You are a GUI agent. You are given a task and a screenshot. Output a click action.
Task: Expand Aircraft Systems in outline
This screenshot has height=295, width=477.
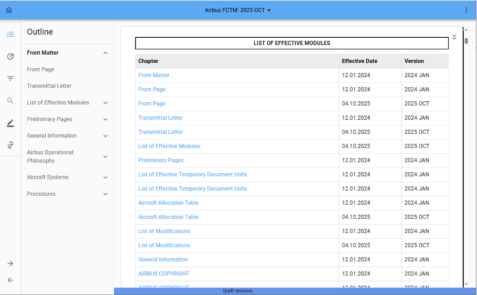pos(105,177)
